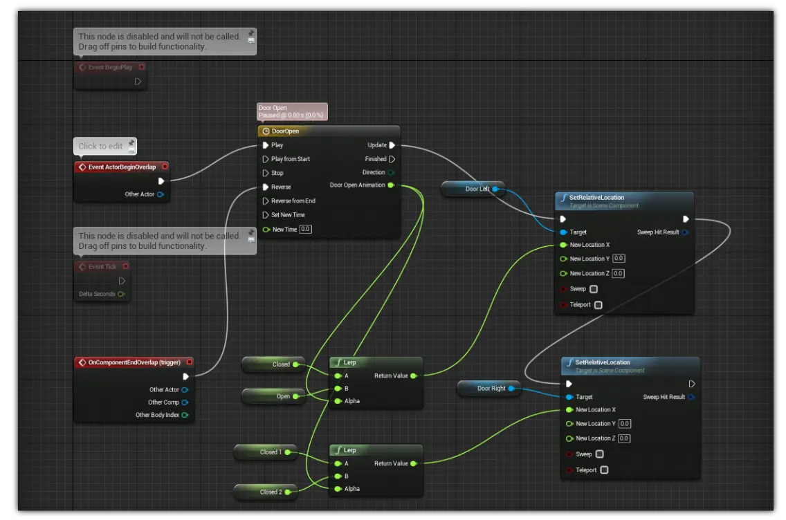786x520 pixels.
Task: Toggle Teleport checkbox on lower SetRelativeLocation
Action: 604,470
